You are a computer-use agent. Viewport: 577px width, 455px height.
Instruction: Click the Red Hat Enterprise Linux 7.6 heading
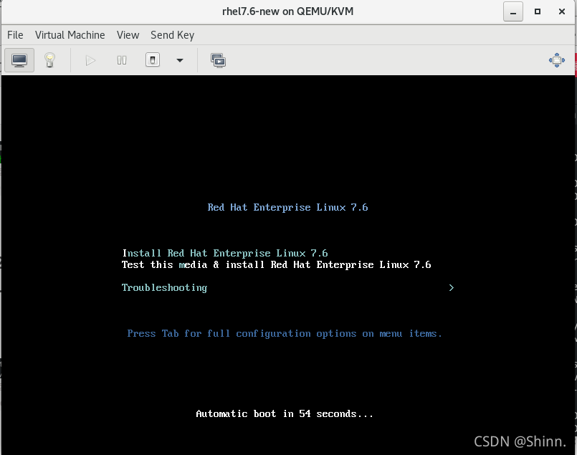[287, 208]
